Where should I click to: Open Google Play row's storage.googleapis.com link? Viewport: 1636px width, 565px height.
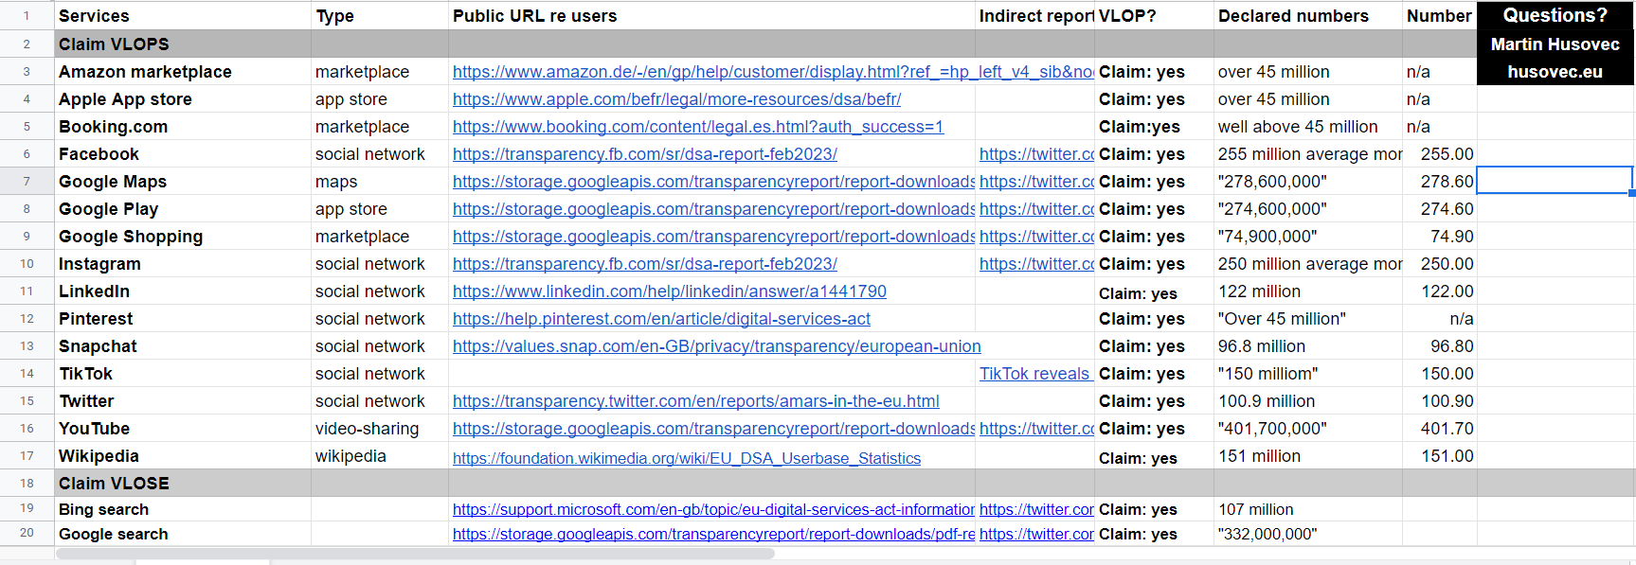pyautogui.click(x=713, y=209)
